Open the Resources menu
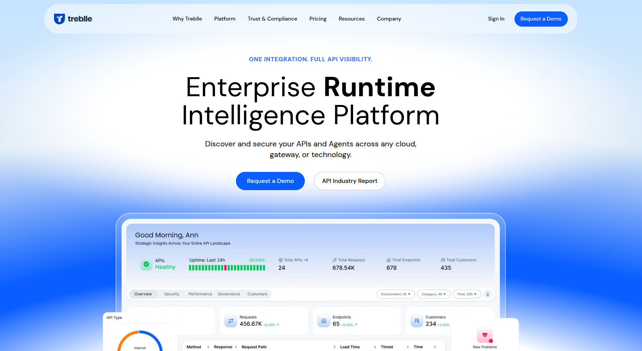Image resolution: width=642 pixels, height=351 pixels. pos(352,19)
